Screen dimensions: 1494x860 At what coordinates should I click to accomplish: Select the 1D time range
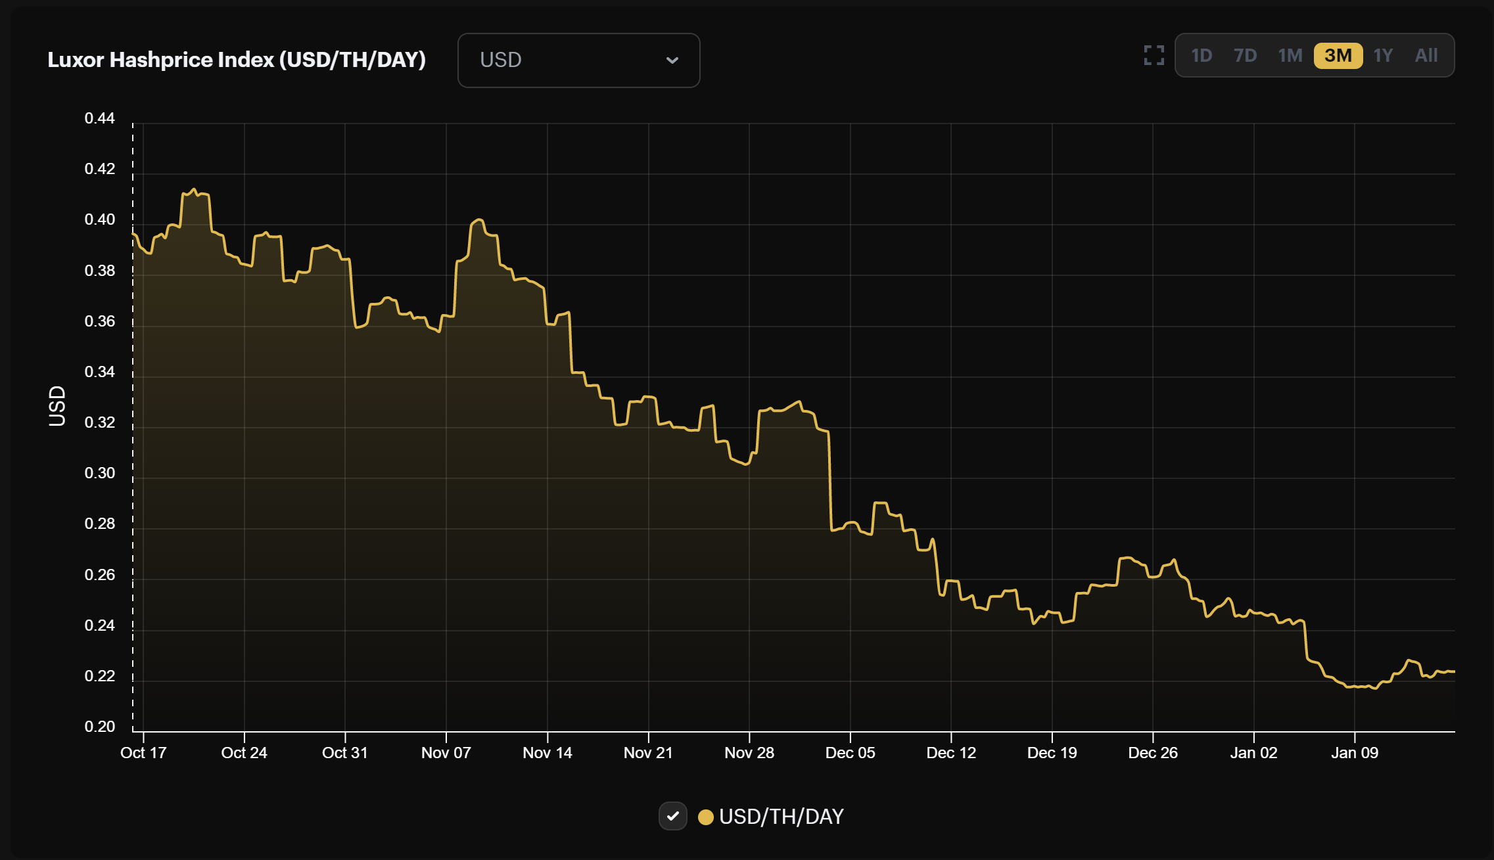(x=1201, y=55)
